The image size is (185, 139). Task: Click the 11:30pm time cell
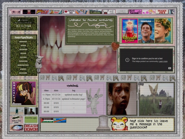[46, 95]
